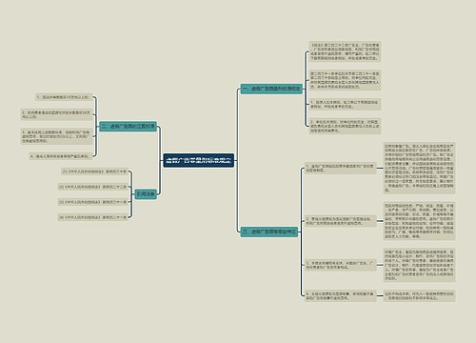Click citation node labeled '[2]《中华人民共和国刑法》'
Image resolution: width=476 pixels, height=343 pixels.
[93, 187]
